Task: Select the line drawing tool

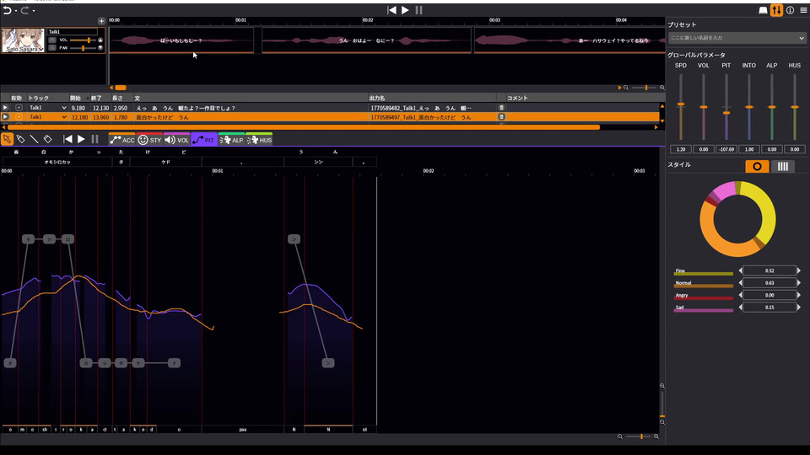Action: 34,139
